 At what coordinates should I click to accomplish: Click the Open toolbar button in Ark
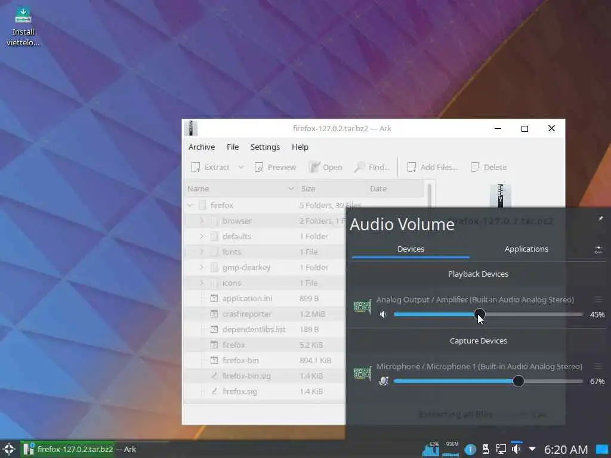point(326,167)
